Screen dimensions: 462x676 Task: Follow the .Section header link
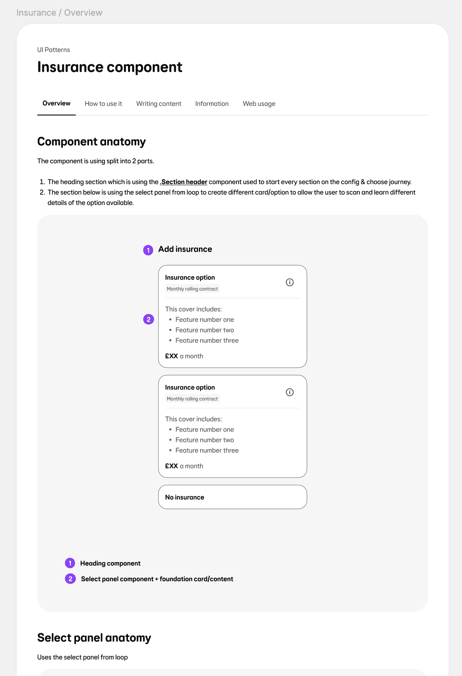point(184,182)
